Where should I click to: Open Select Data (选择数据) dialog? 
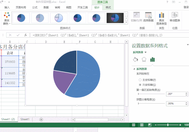tap(148, 17)
